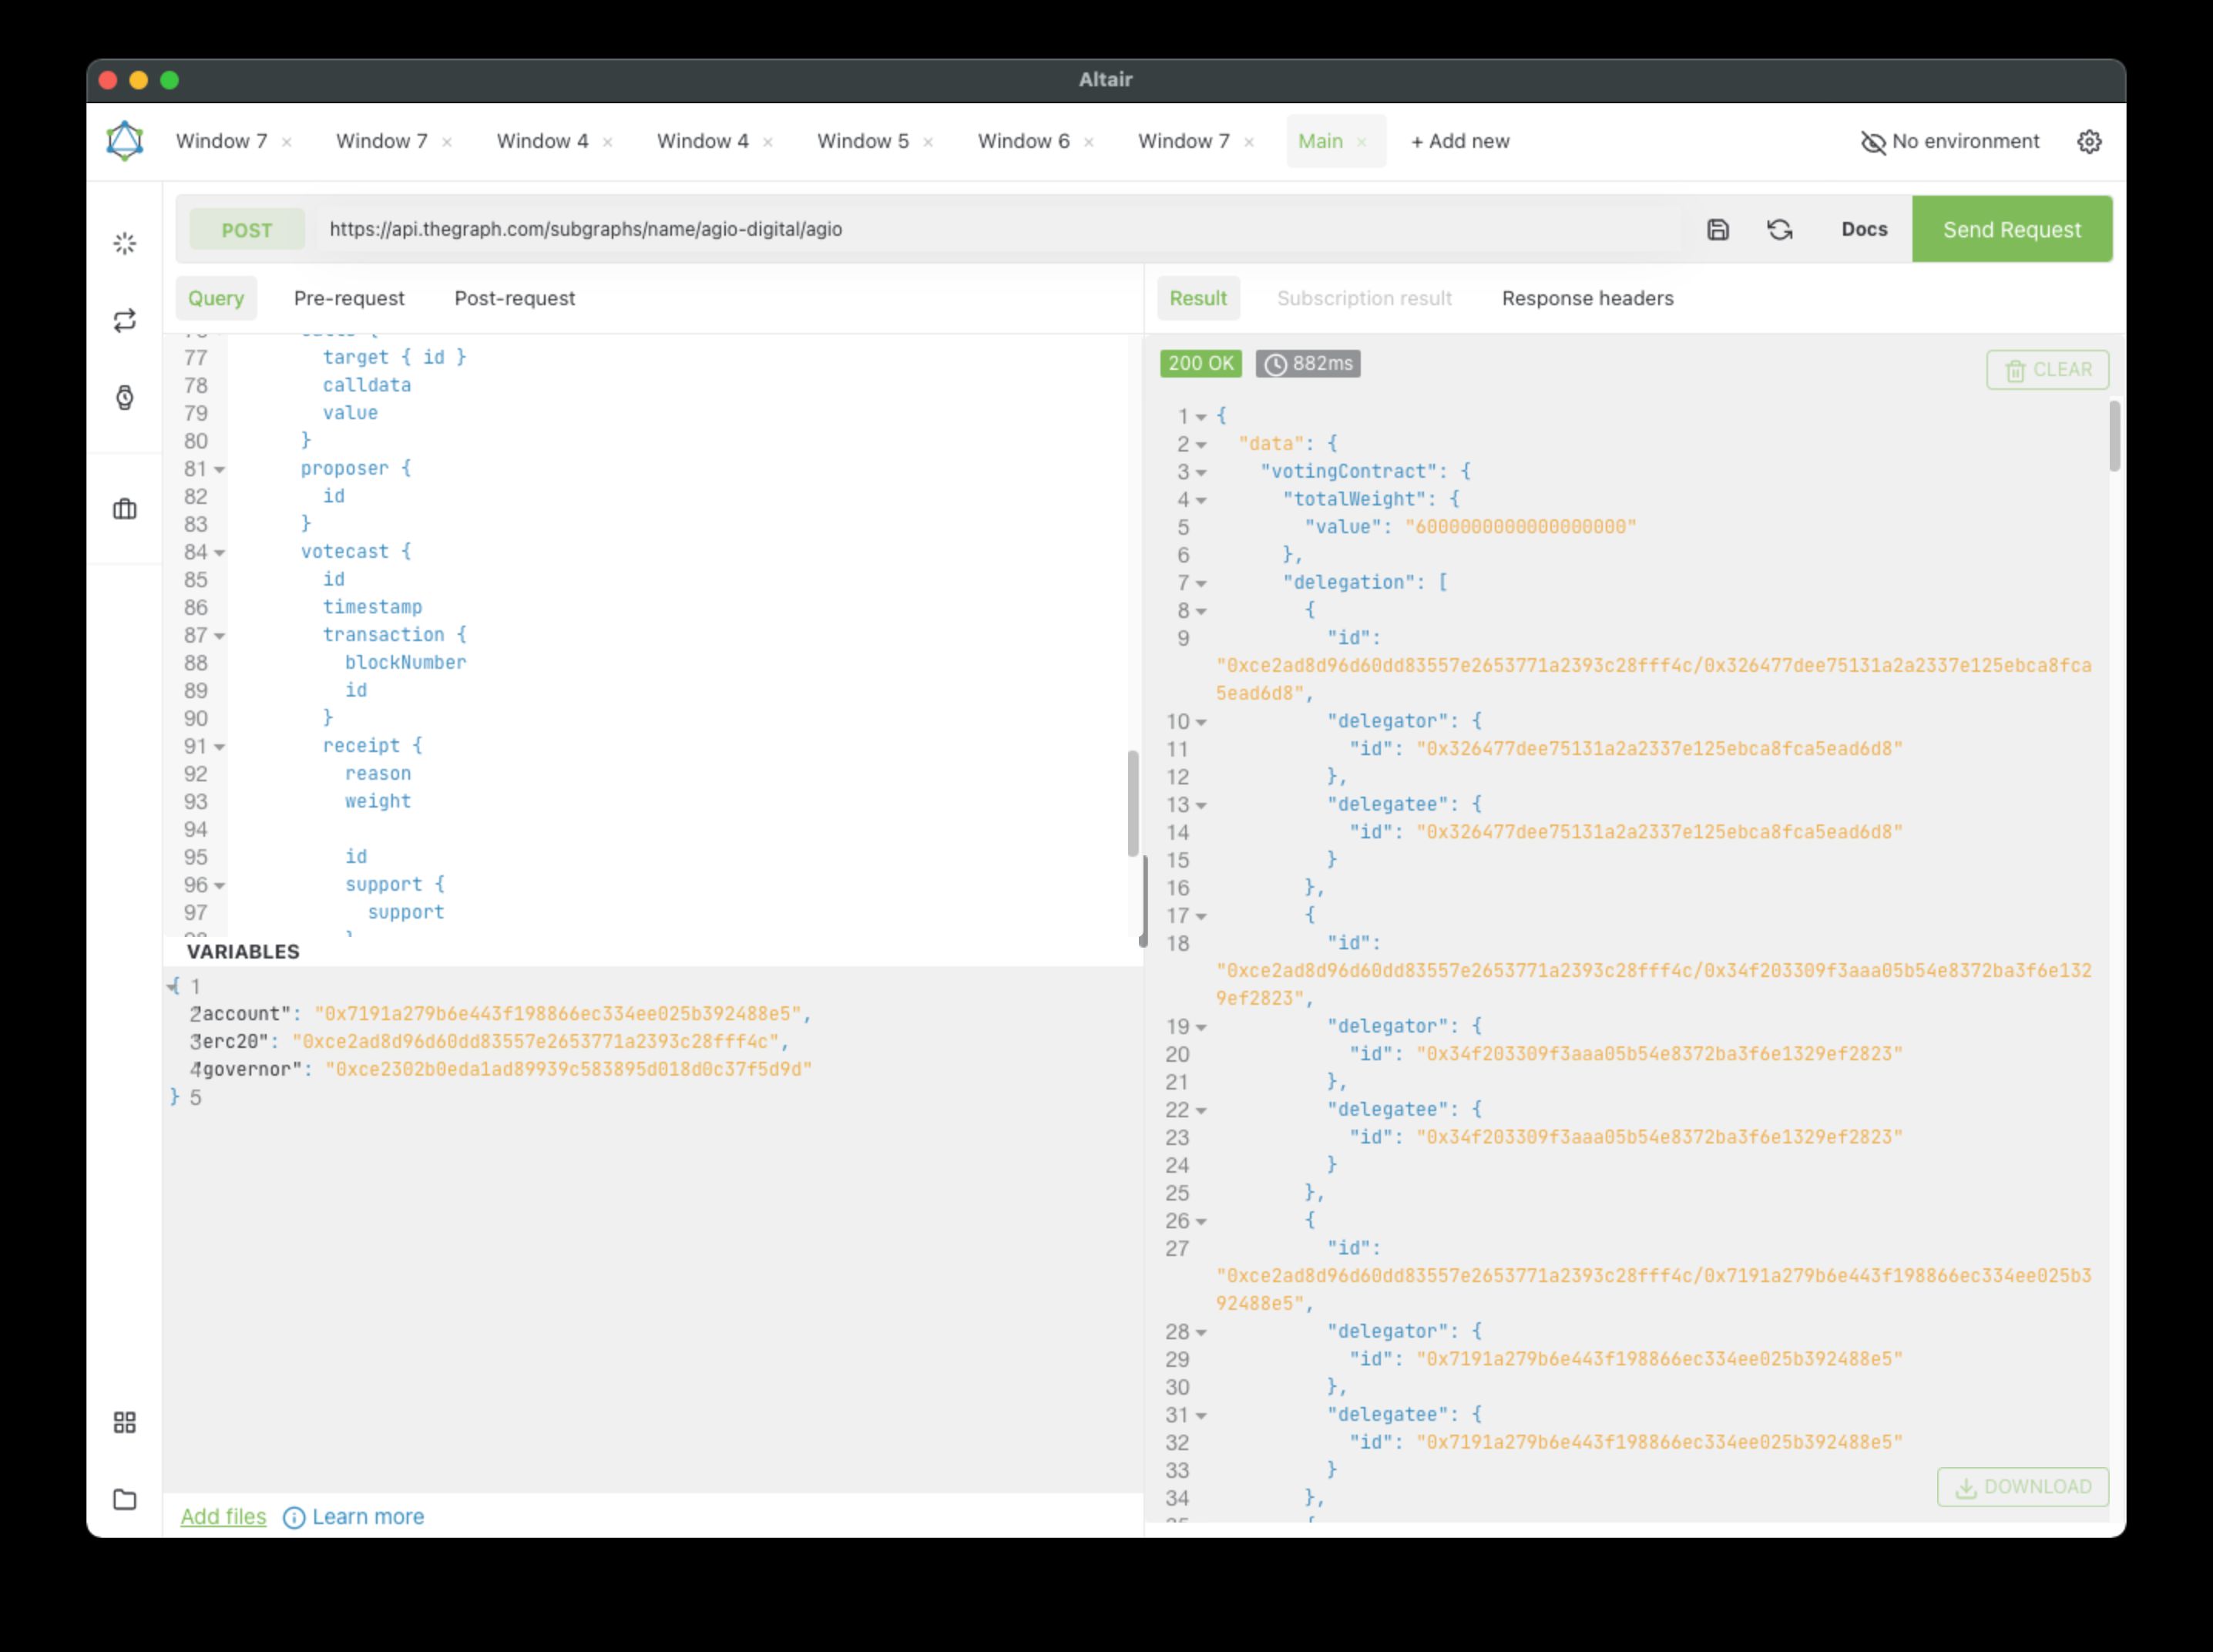
Task: Open the Pre-request tab
Action: point(349,298)
